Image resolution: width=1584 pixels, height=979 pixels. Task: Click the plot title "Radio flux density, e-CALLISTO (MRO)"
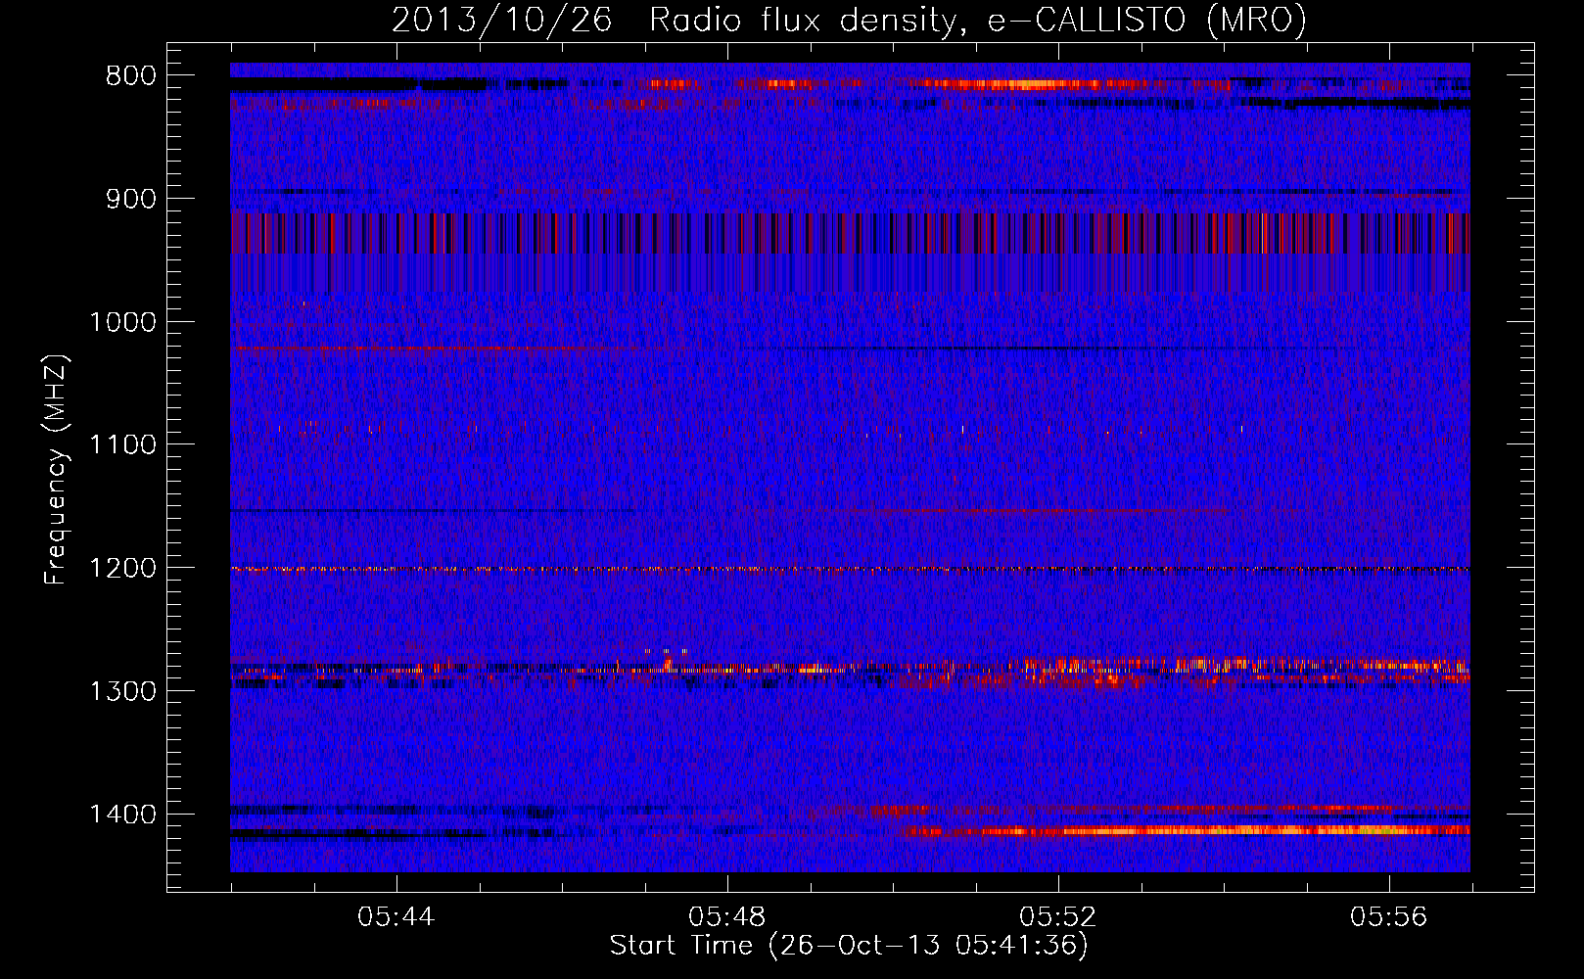click(977, 20)
